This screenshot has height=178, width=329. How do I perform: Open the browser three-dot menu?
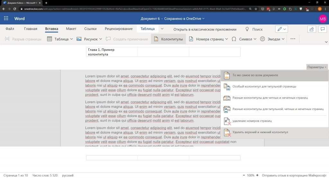point(325,9)
